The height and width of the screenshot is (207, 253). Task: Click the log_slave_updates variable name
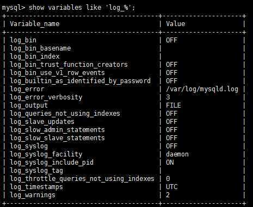(42, 122)
